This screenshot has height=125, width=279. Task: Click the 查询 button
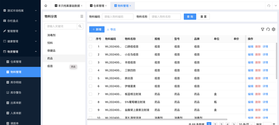tap(190, 17)
